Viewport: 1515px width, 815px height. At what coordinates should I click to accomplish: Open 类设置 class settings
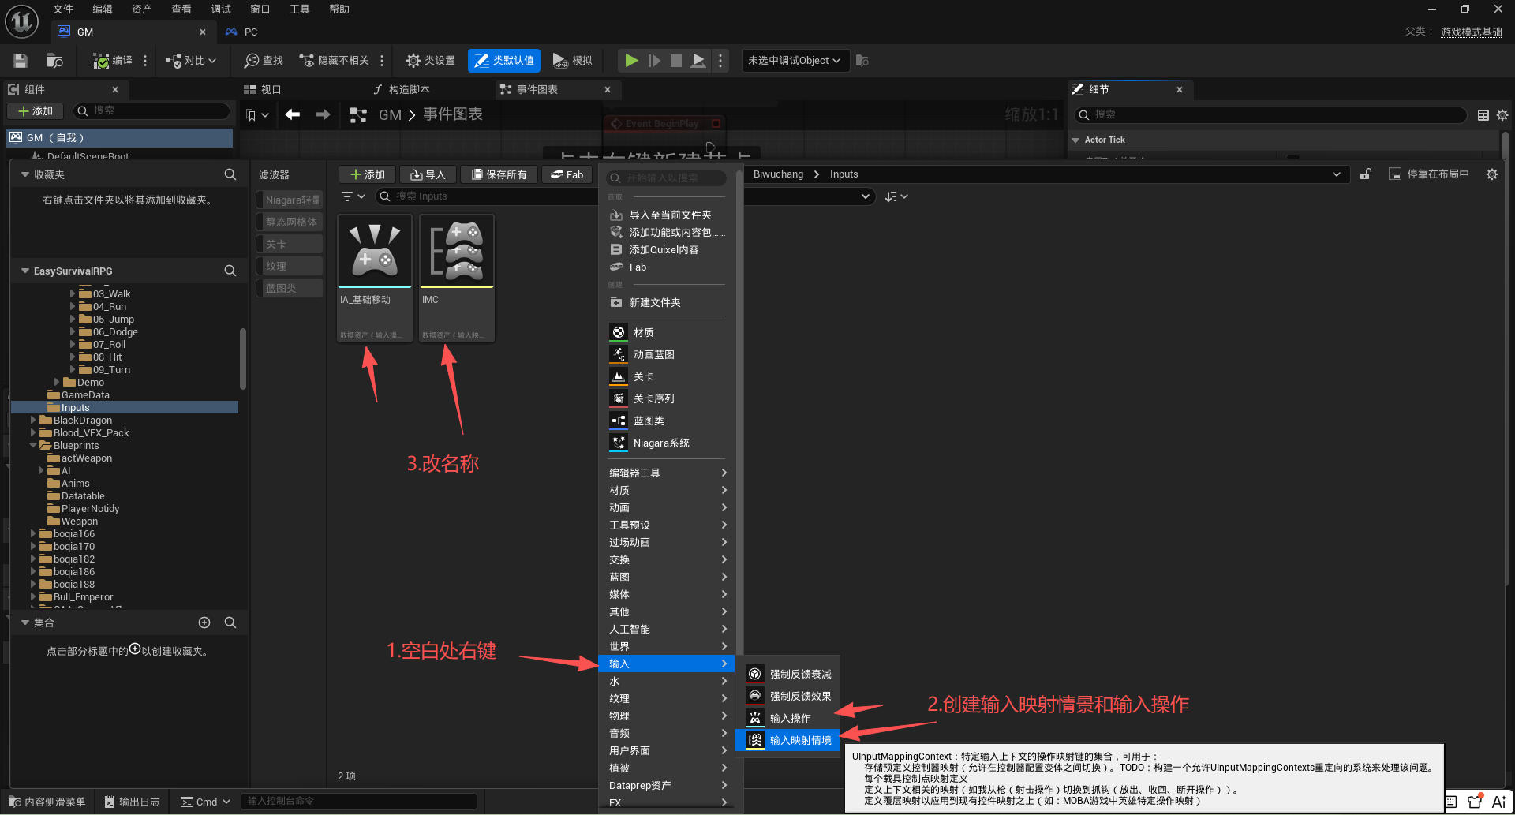pyautogui.click(x=430, y=61)
